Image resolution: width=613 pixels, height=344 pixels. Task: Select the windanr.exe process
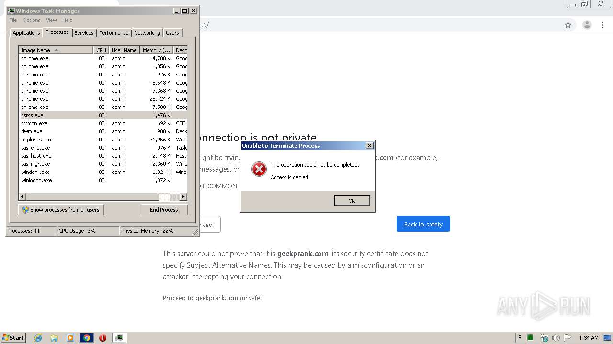click(103, 172)
